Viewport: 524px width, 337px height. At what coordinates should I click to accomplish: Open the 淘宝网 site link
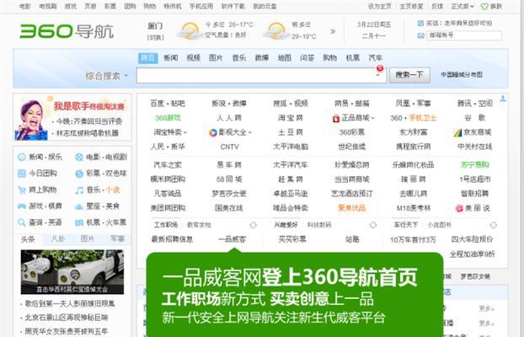(291, 118)
